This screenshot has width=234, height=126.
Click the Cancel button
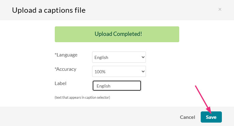(187, 117)
